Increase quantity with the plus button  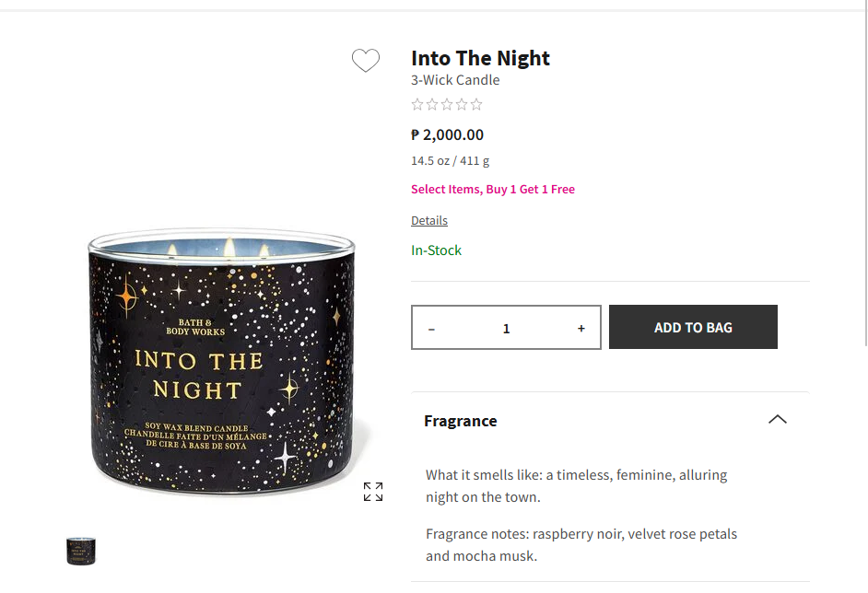point(581,329)
